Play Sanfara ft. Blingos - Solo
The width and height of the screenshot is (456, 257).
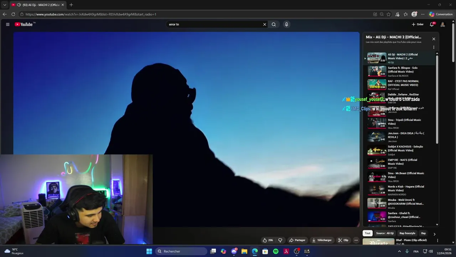point(399,71)
